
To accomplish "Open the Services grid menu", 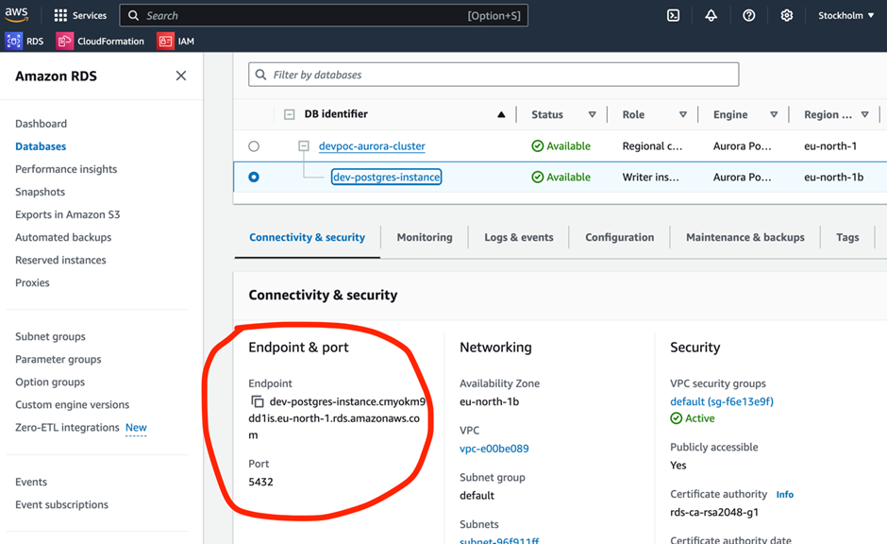I will pos(80,15).
